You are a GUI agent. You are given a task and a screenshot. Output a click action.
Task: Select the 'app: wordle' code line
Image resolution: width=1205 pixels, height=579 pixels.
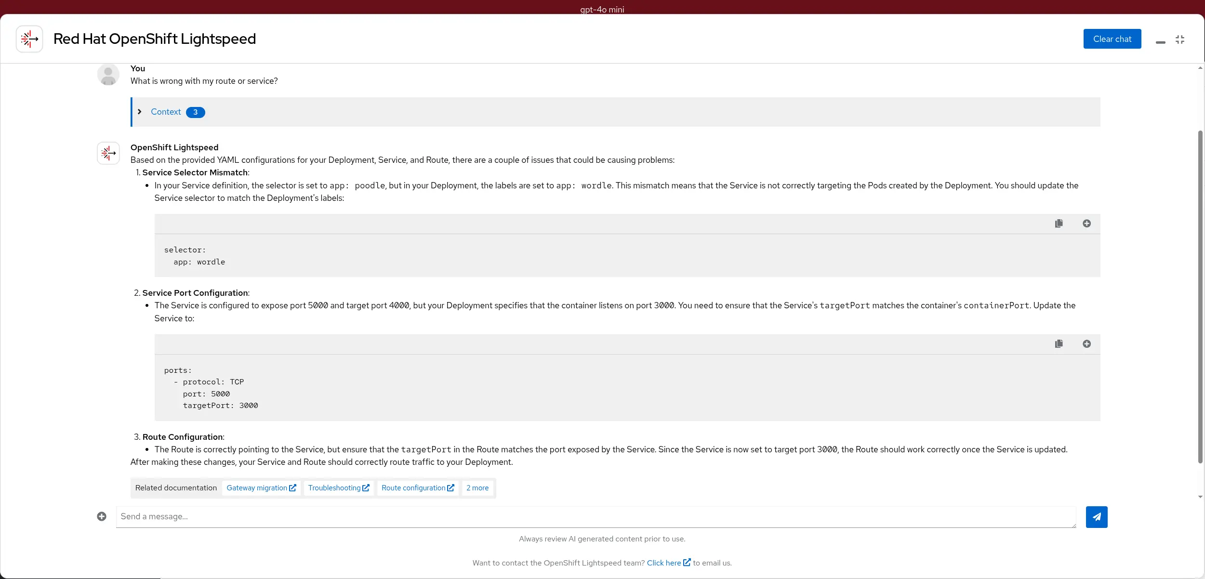tap(199, 262)
